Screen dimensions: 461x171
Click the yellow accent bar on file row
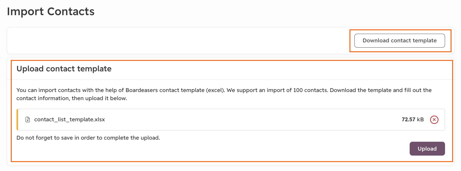tap(17, 119)
